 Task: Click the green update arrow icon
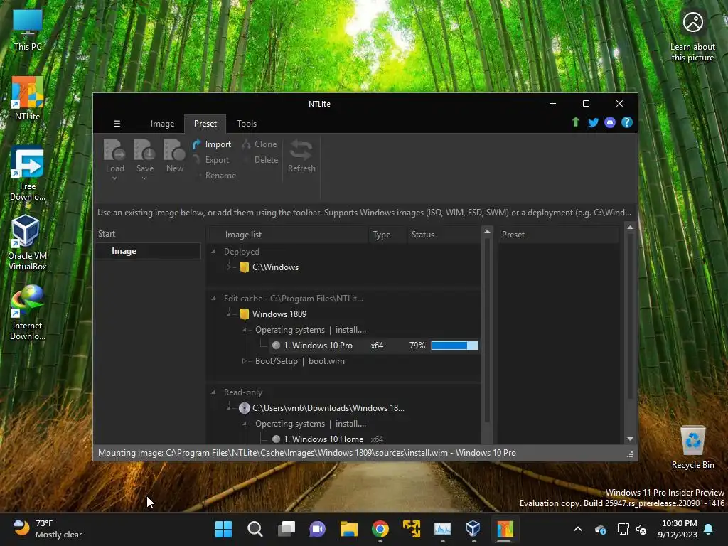pyautogui.click(x=576, y=122)
